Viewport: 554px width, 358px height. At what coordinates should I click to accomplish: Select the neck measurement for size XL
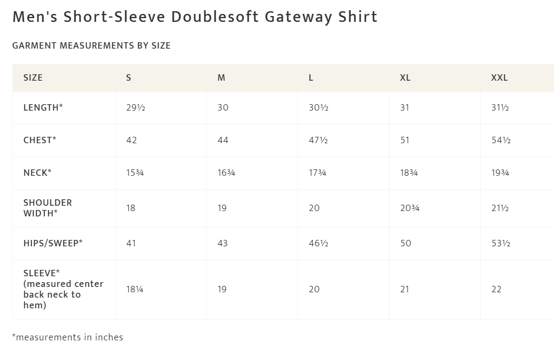click(x=409, y=173)
